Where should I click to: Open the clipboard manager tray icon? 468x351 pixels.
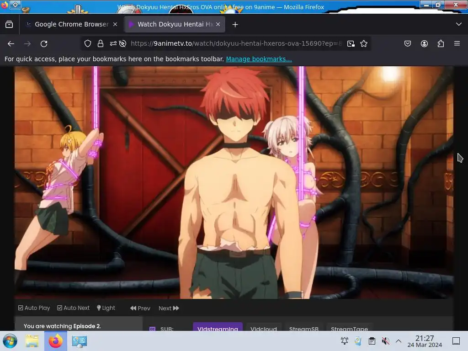(372, 341)
